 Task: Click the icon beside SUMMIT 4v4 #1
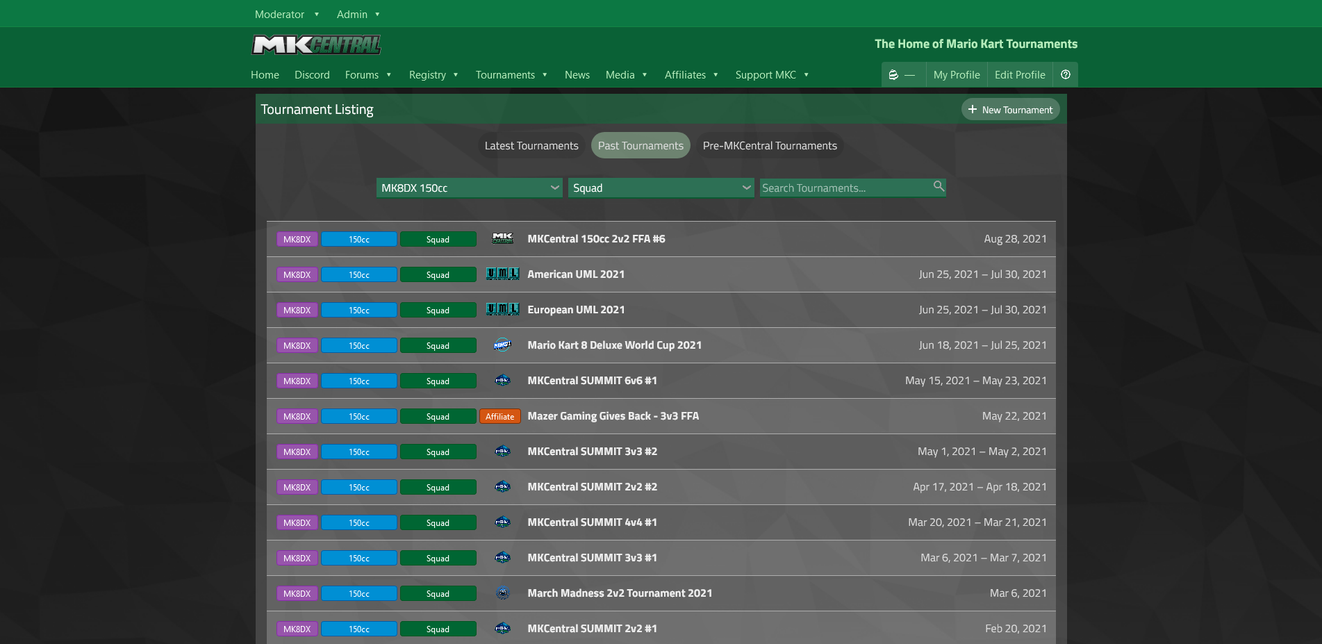tap(503, 522)
